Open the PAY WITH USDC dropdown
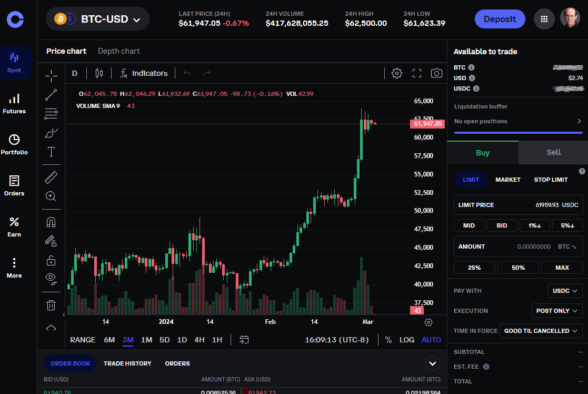Viewport: 588px width, 394px height. click(x=565, y=291)
